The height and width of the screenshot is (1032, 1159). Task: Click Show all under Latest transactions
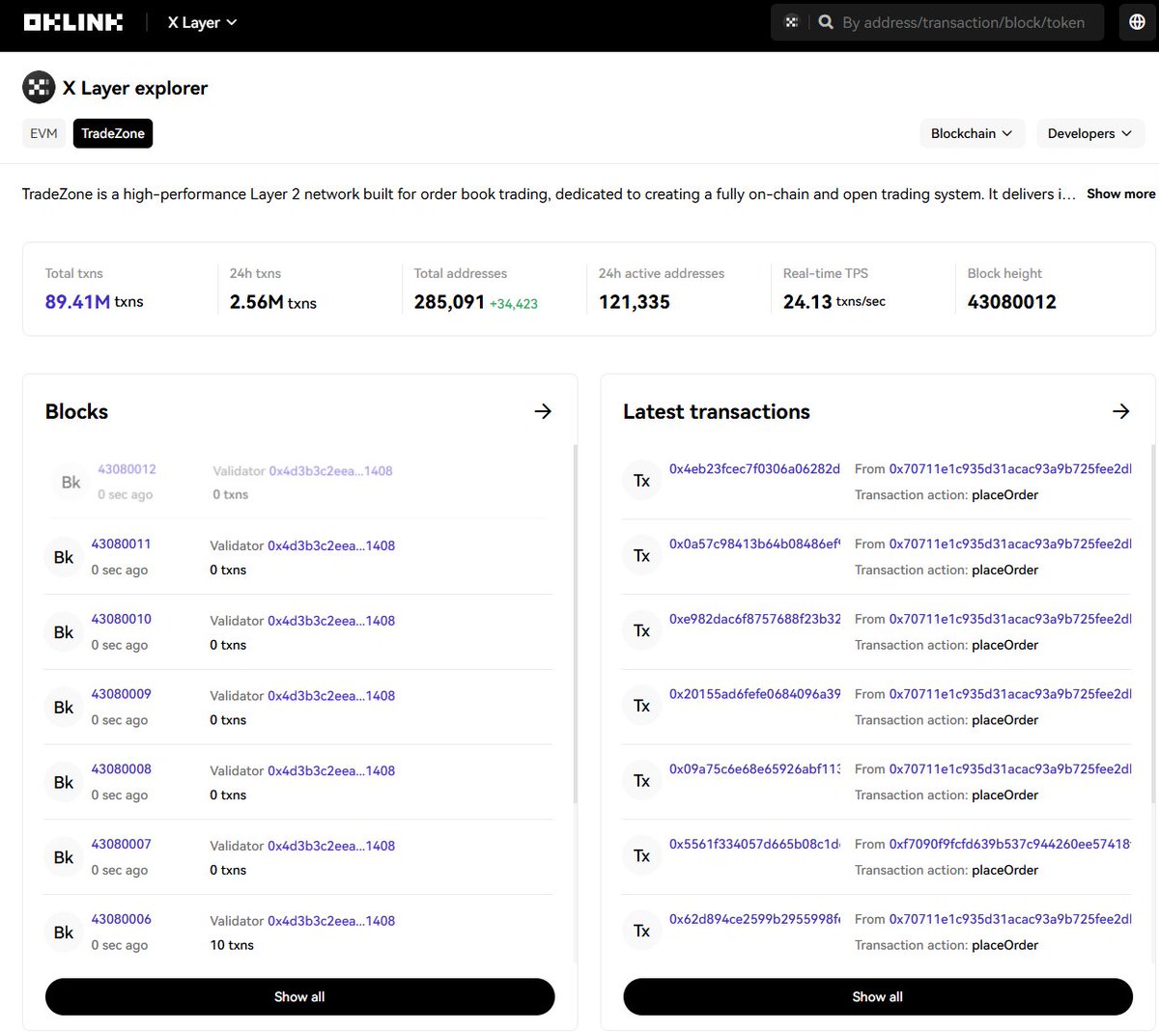[x=877, y=996]
